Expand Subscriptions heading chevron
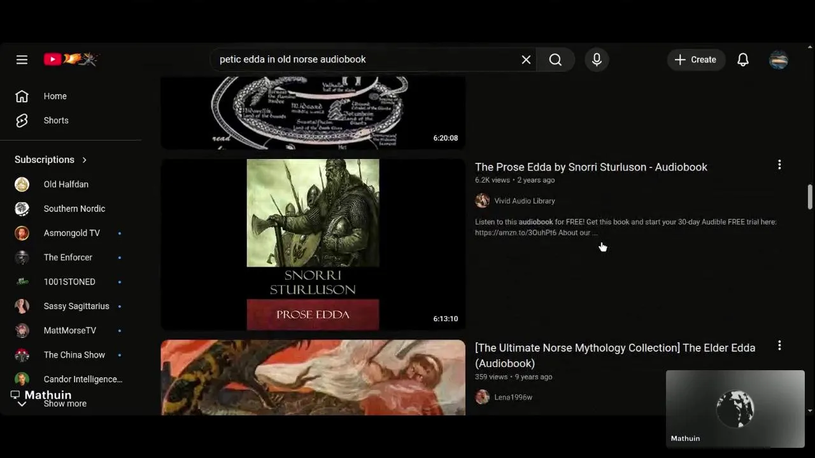The height and width of the screenshot is (458, 815). [x=84, y=160]
